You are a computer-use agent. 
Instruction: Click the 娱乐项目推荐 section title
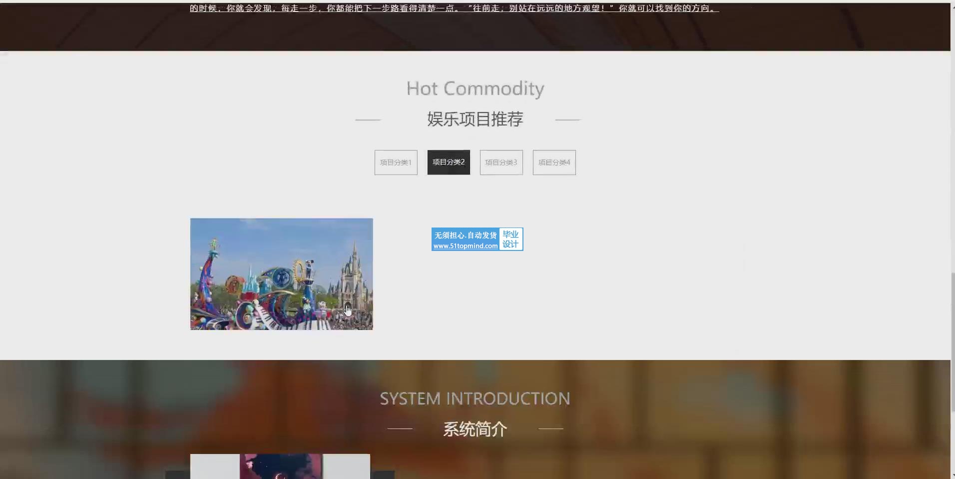coord(475,119)
